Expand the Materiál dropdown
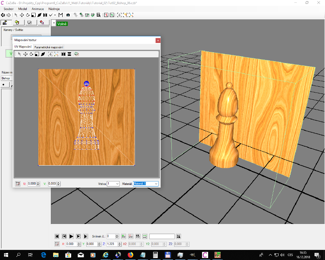Image resolution: width=325 pixels, height=260 pixels. (156, 184)
